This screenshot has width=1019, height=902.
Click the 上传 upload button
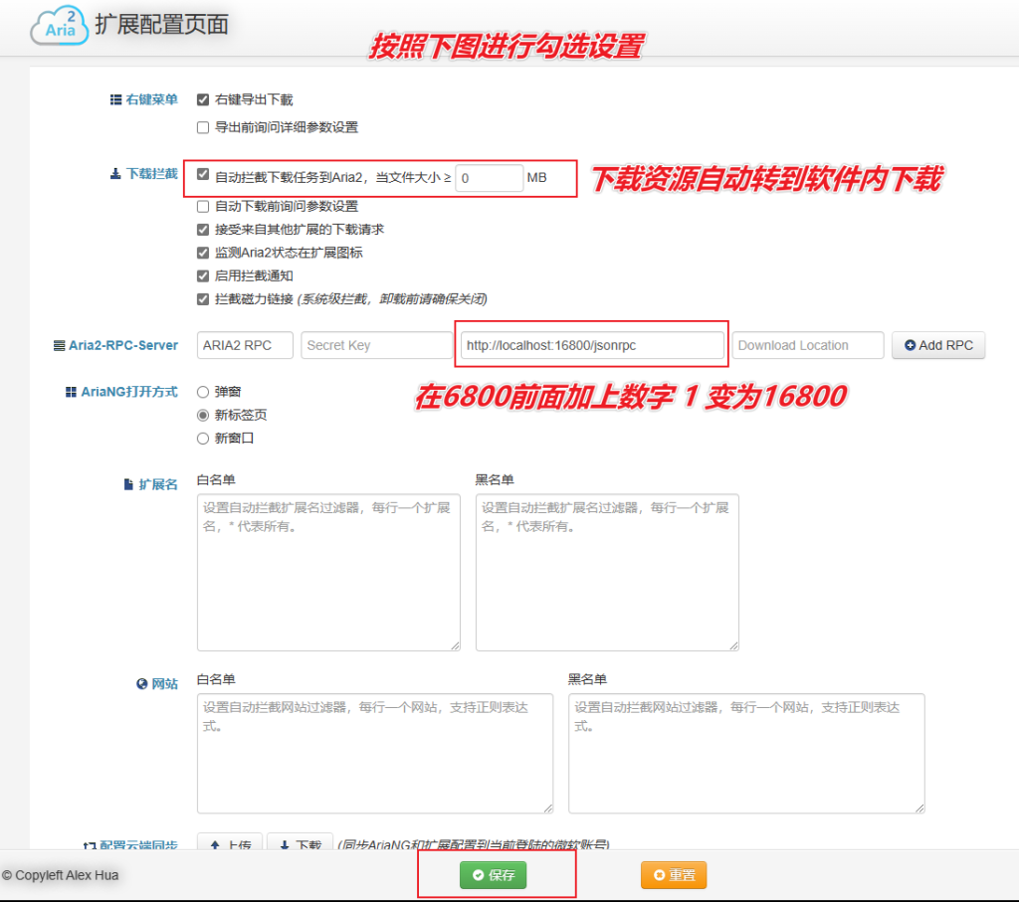(230, 844)
